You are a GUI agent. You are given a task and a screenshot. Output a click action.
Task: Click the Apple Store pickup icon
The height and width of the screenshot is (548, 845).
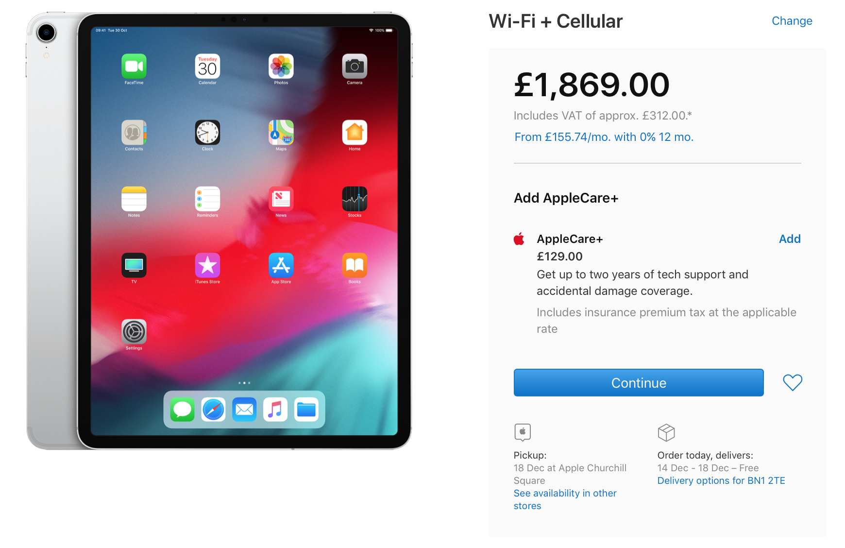coord(523,432)
